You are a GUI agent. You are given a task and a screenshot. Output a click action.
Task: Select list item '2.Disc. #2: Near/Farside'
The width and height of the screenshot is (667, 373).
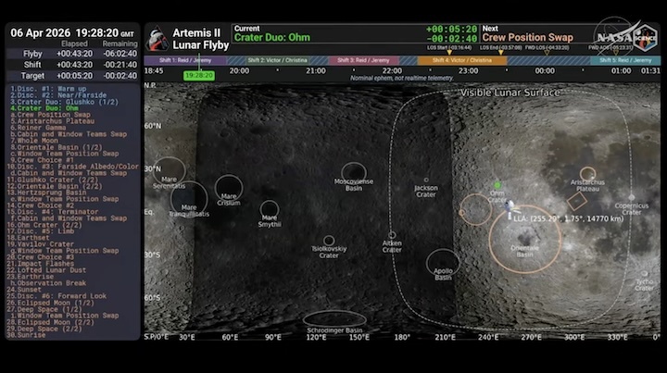click(58, 95)
